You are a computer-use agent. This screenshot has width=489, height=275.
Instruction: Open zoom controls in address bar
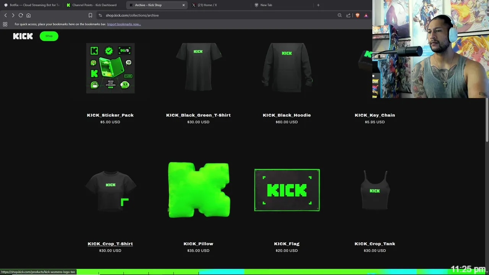point(340,15)
